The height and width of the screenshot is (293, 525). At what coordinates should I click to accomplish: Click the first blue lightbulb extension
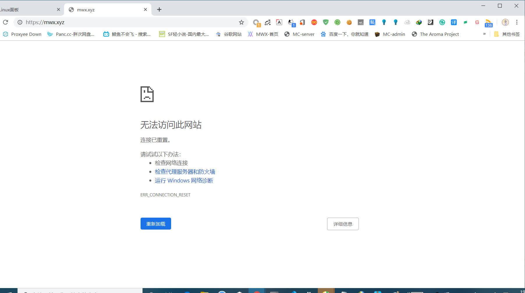384,22
